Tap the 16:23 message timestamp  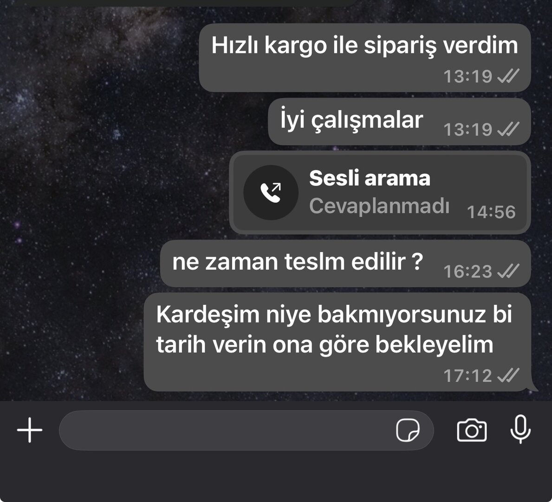(x=468, y=271)
